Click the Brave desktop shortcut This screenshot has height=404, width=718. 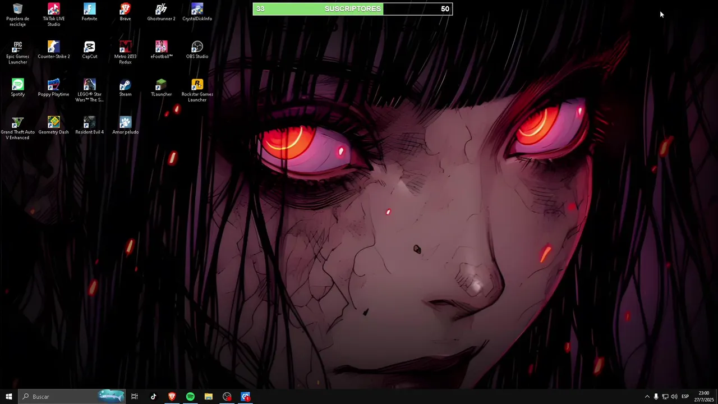pos(125,12)
